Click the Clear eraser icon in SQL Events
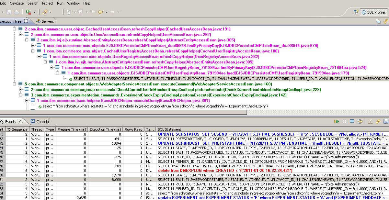Screen dimensions: 389x200 370,121
